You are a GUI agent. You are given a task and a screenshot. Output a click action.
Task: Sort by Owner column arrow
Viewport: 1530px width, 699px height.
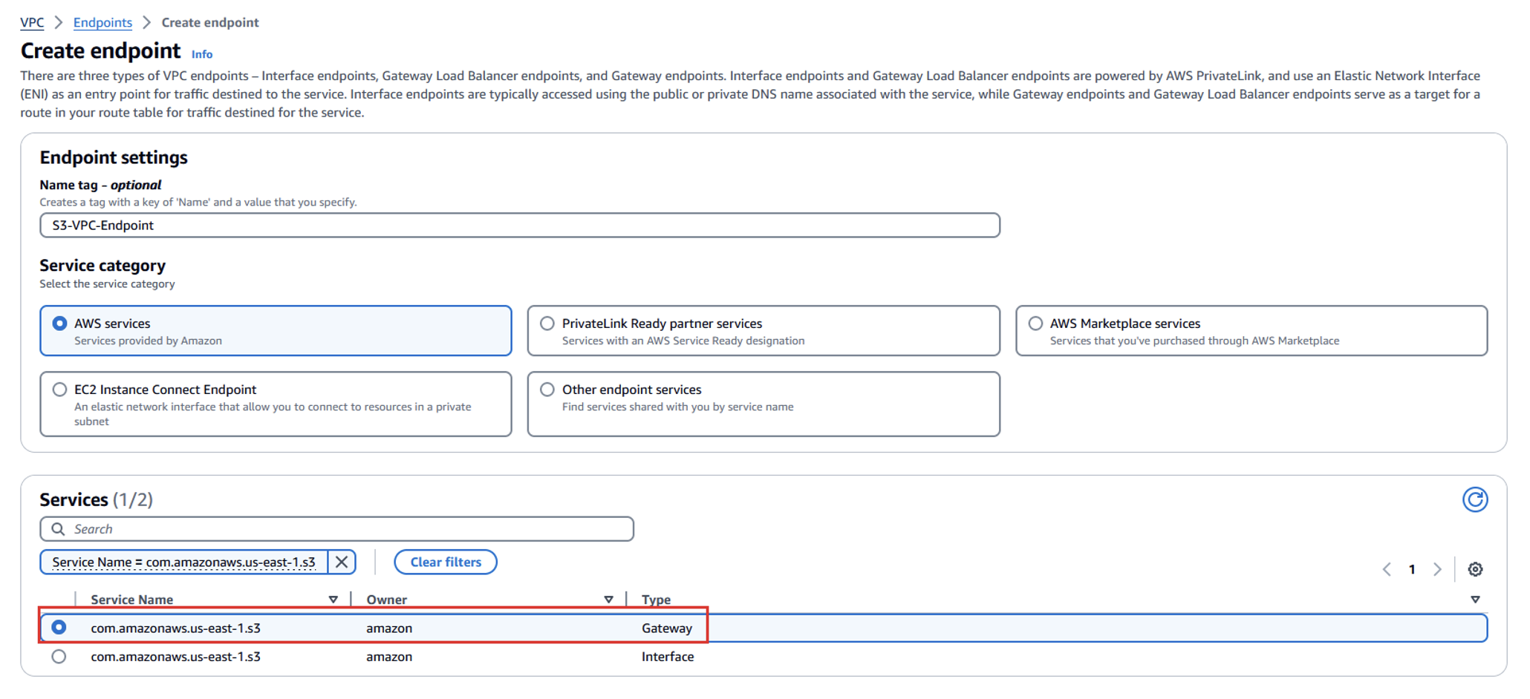pyautogui.click(x=609, y=600)
